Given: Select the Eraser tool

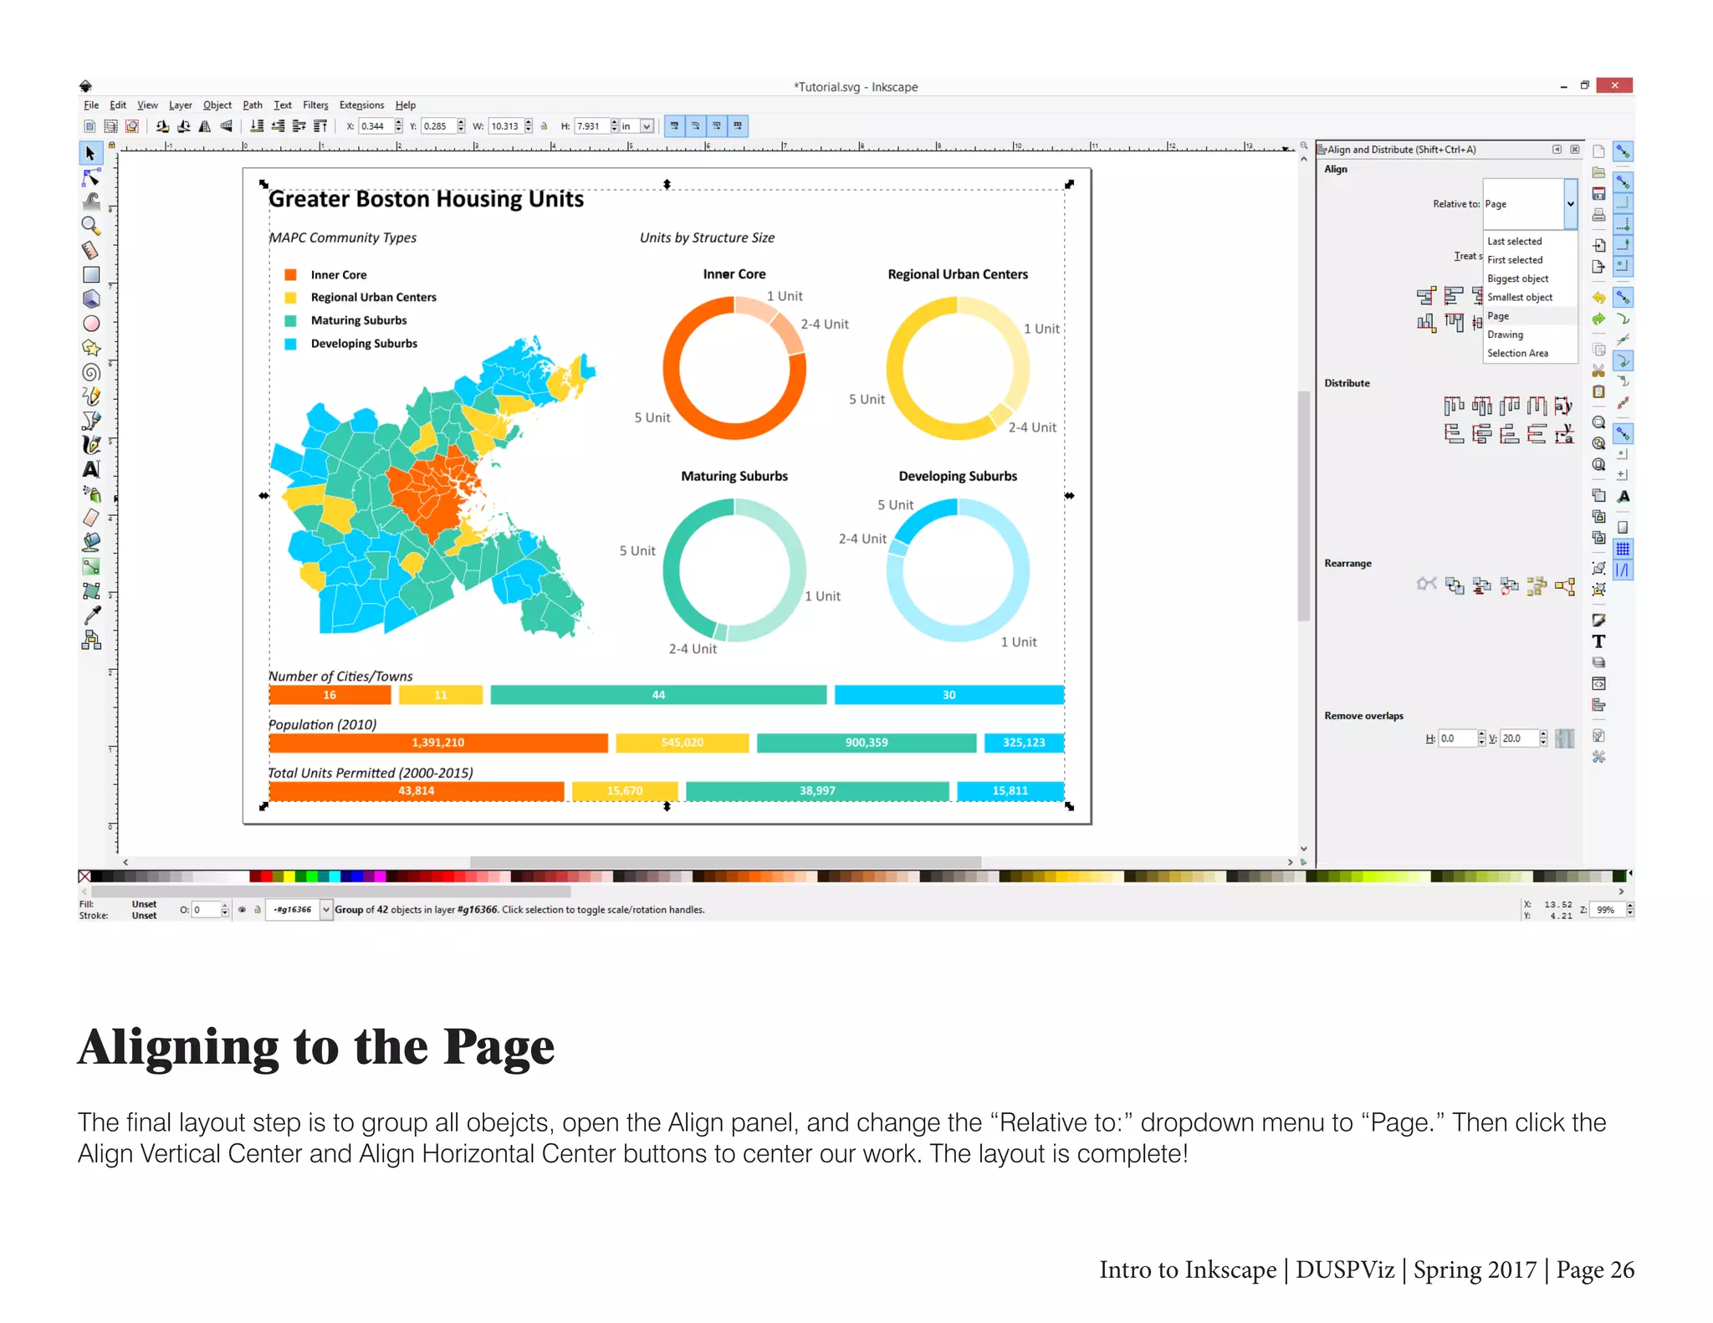Looking at the screenshot, I should tap(90, 518).
